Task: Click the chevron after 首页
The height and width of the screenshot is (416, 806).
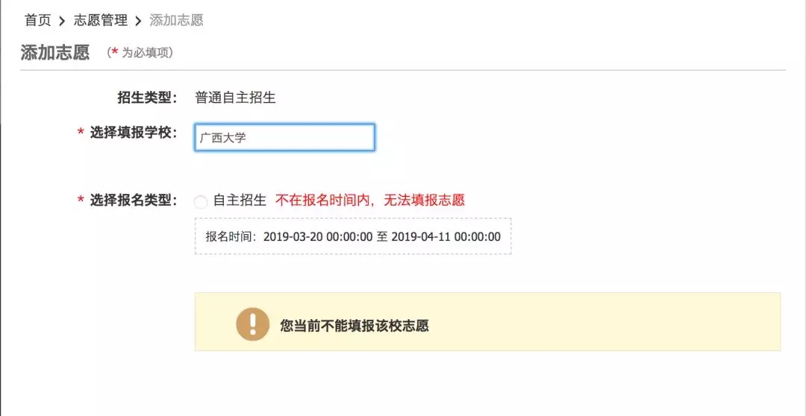Action: 62,21
